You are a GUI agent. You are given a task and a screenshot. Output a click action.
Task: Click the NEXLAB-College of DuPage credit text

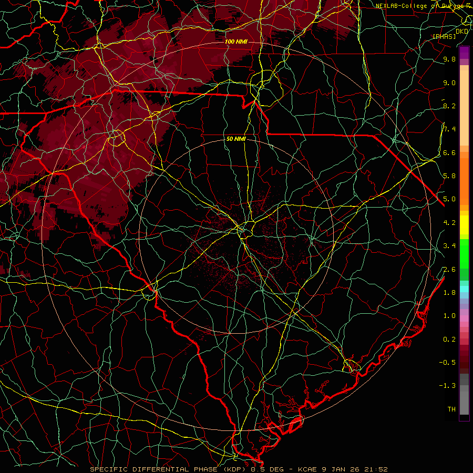coord(424,6)
